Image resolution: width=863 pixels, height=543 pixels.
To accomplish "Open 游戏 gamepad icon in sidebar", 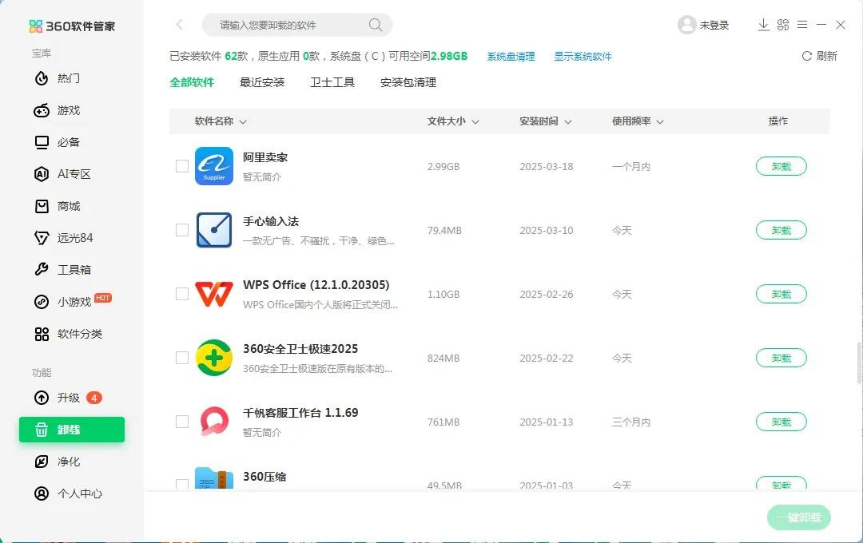I will tap(42, 110).
